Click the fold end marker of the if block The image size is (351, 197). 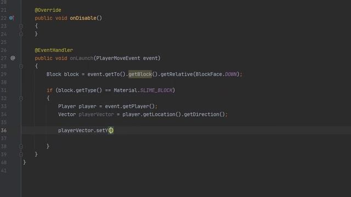pos(21,147)
